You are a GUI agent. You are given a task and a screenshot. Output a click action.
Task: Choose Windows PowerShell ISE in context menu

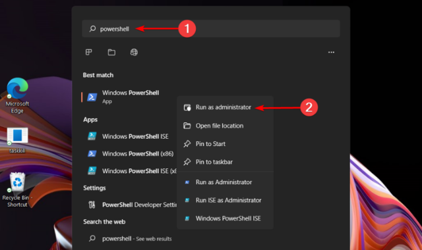click(226, 218)
